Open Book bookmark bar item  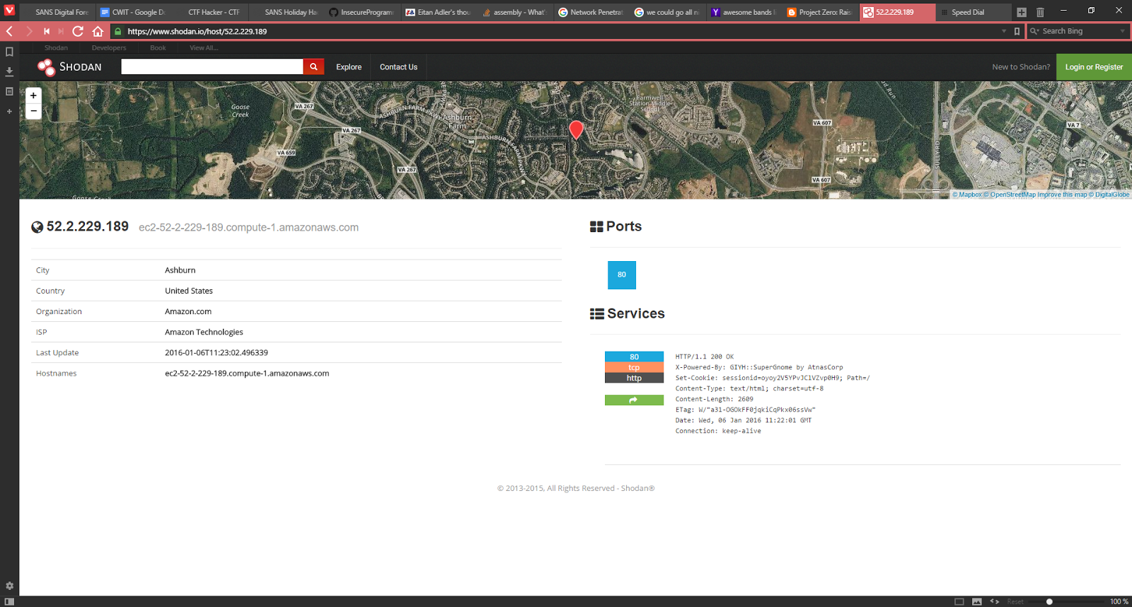click(158, 48)
